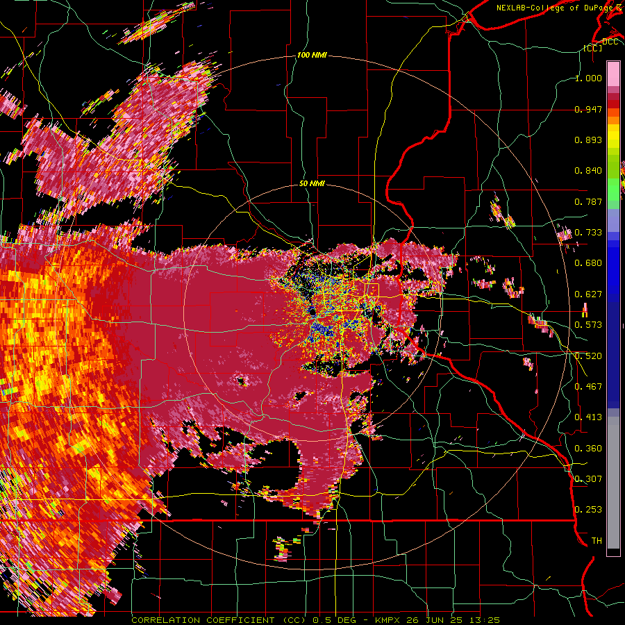Click the 0.307 scale value
The width and height of the screenshot is (625, 625).
click(588, 479)
